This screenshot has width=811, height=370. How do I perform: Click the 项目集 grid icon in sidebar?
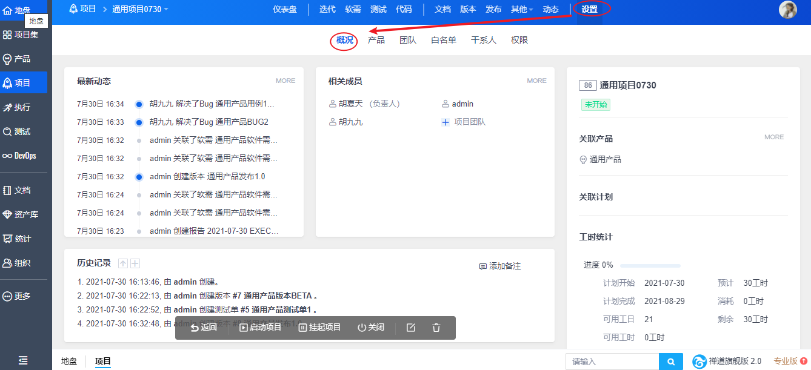click(8, 35)
